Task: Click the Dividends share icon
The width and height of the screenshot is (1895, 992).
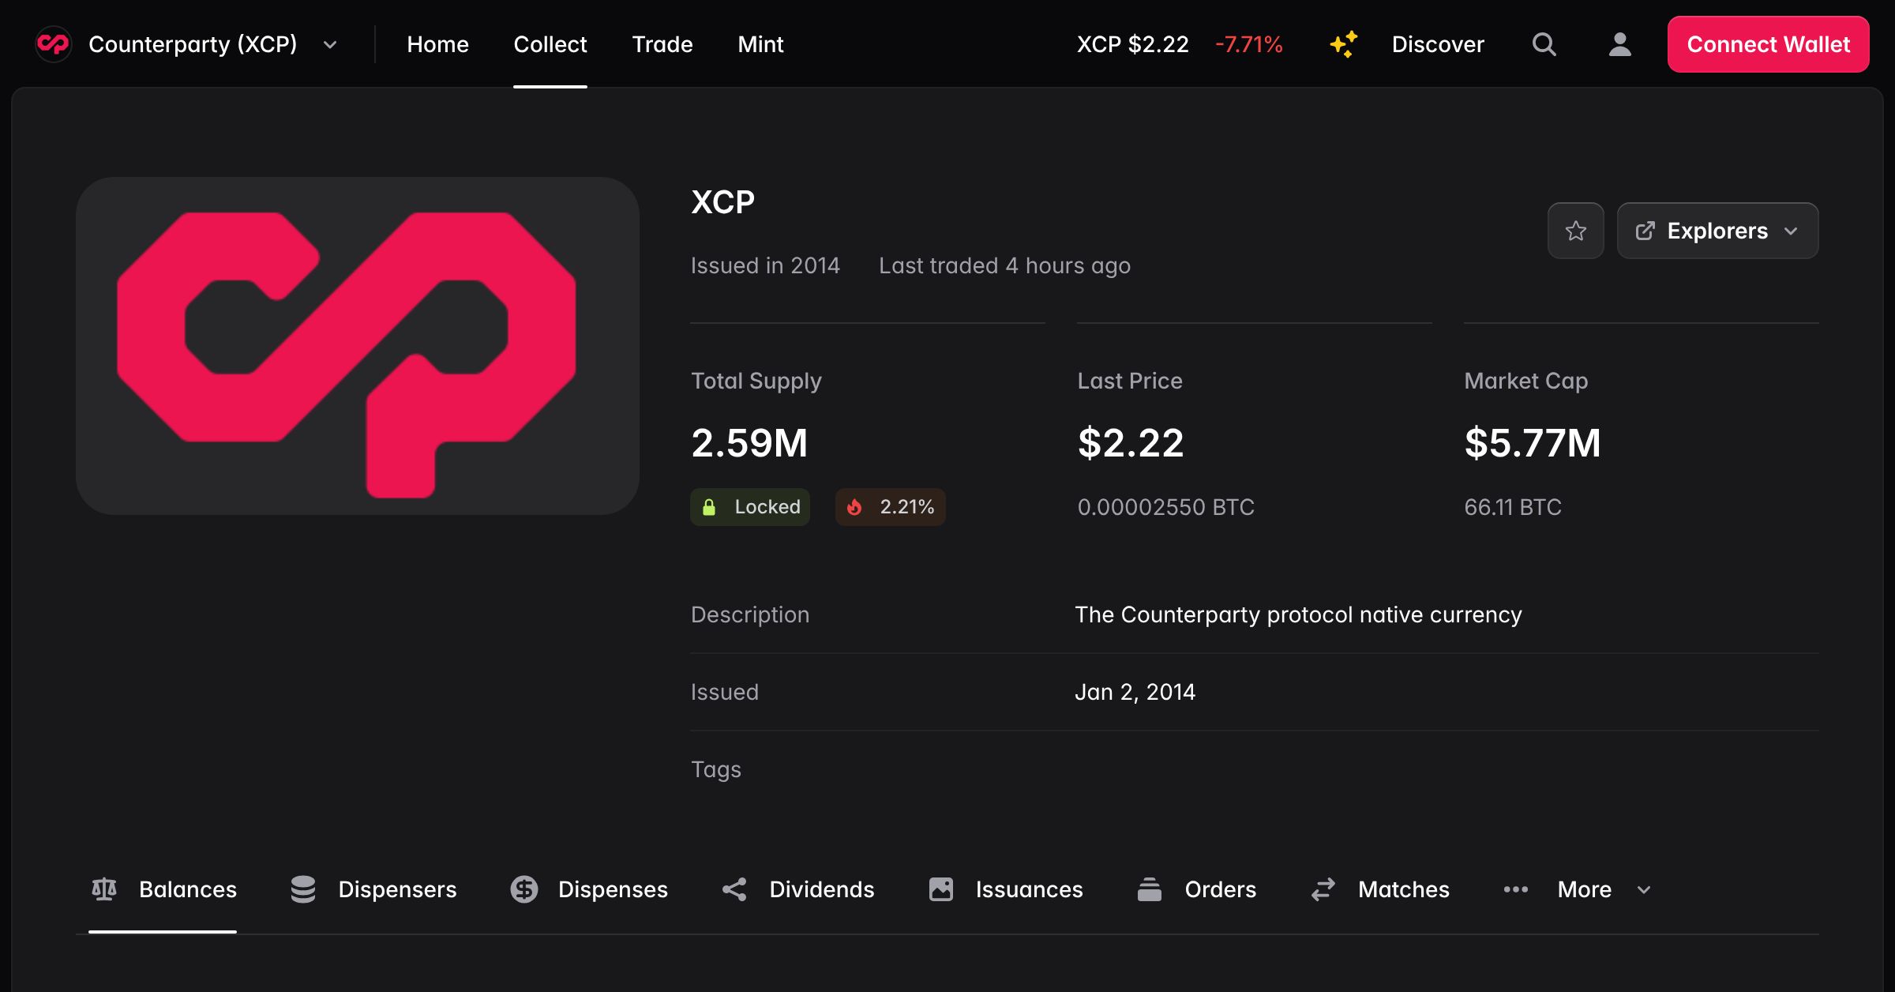Action: [x=734, y=889]
